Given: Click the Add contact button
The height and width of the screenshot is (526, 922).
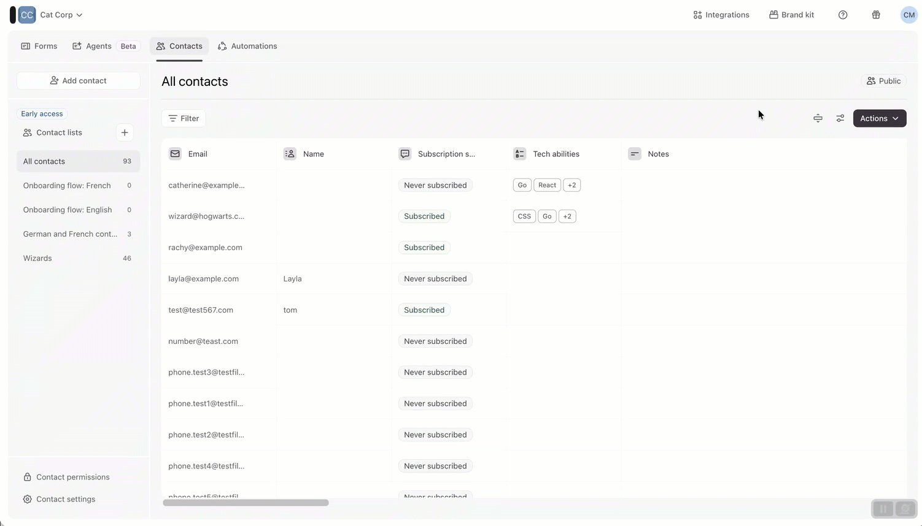Looking at the screenshot, I should pos(78,80).
